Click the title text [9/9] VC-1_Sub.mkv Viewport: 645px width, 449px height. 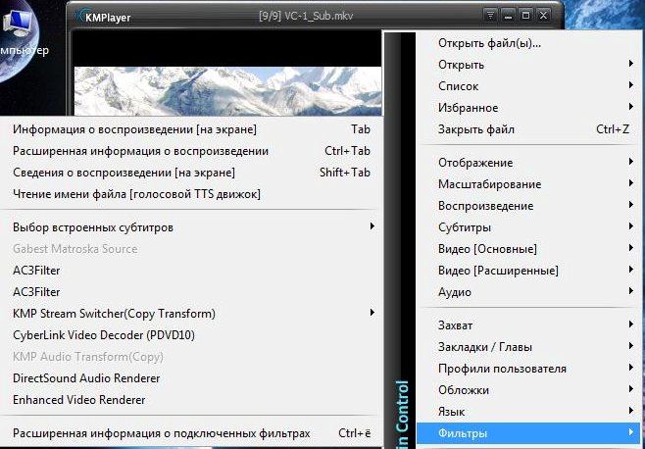(x=306, y=16)
